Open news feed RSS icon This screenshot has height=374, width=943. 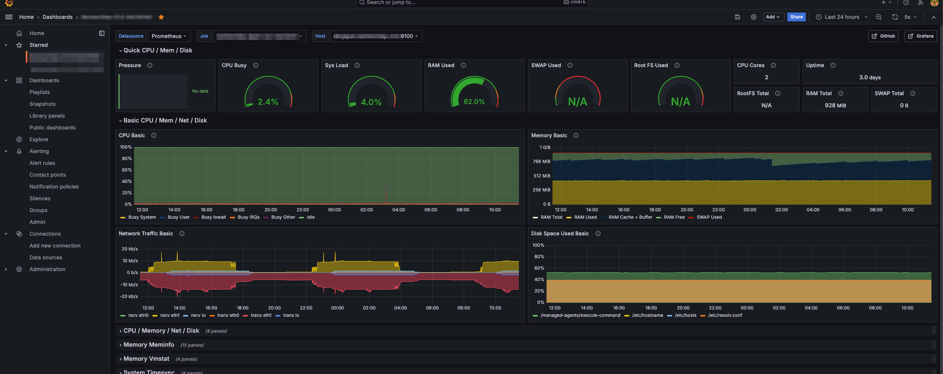(920, 3)
